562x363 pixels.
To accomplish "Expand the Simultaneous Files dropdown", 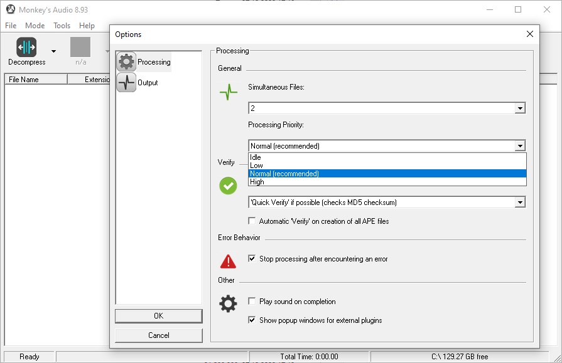I will [x=519, y=108].
